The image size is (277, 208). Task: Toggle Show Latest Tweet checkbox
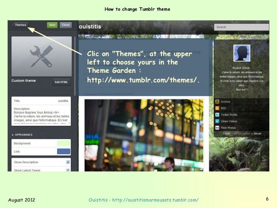68,170
